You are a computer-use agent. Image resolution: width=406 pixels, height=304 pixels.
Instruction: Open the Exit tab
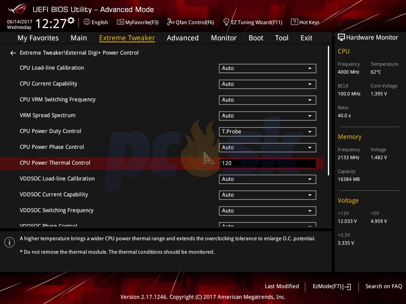306,38
